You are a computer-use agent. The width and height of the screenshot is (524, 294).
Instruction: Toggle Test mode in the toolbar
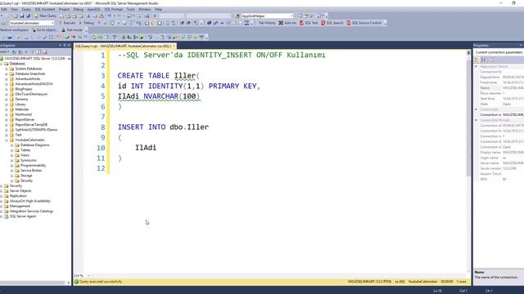72,29
